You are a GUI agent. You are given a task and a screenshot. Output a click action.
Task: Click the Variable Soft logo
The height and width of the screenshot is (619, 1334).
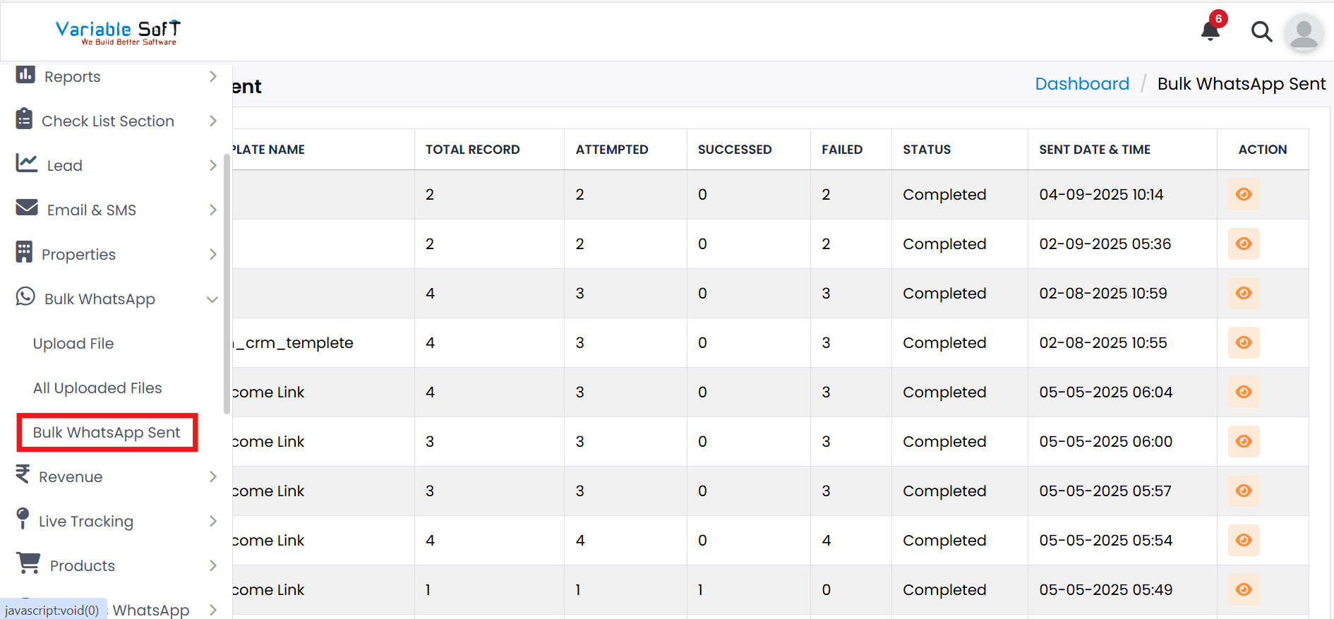tap(118, 32)
